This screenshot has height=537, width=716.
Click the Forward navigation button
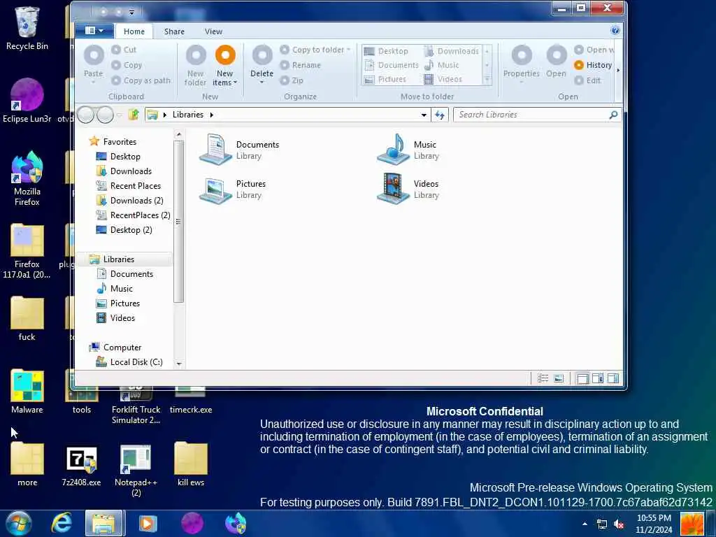pyautogui.click(x=105, y=115)
